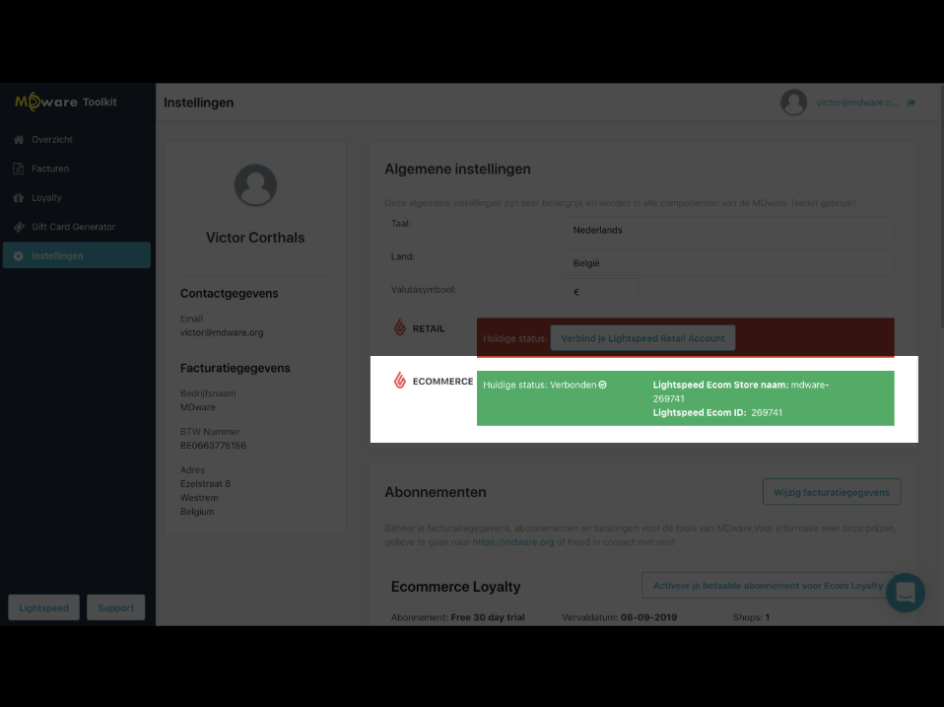Click the Support button in sidebar
This screenshot has width=944, height=707.
pos(115,607)
